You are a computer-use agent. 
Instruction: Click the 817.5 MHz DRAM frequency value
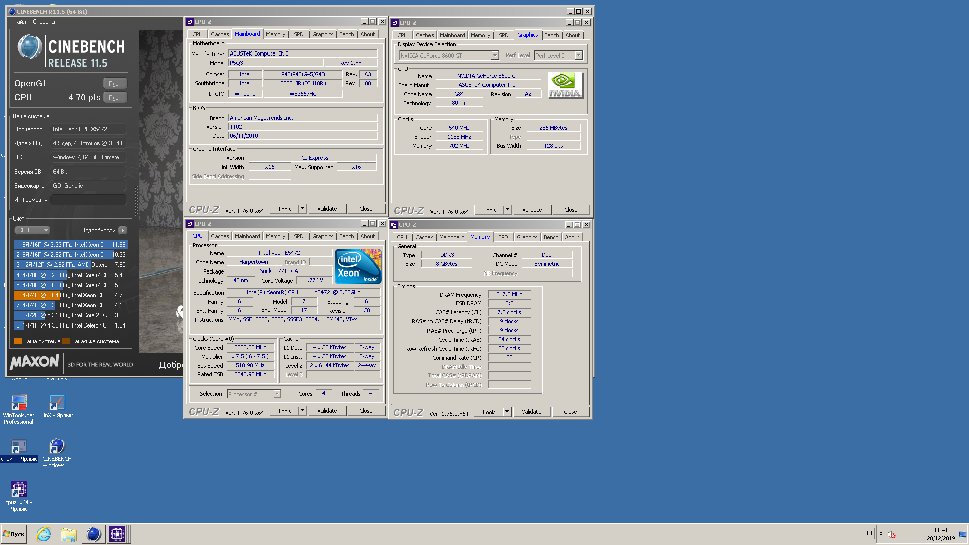pos(509,294)
